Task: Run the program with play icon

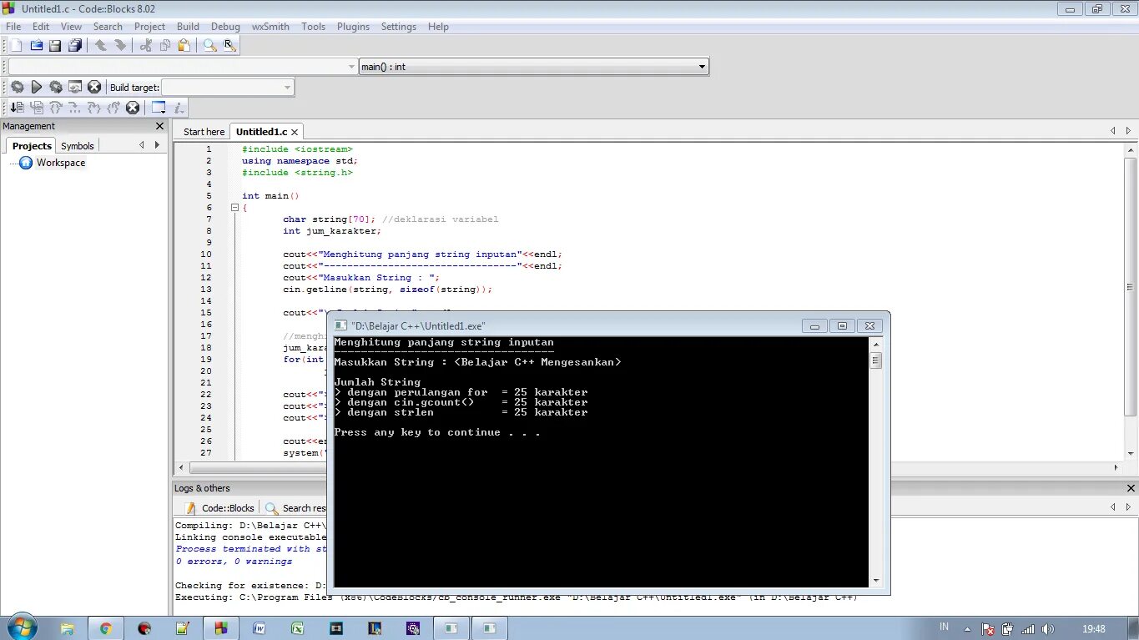Action: click(37, 87)
